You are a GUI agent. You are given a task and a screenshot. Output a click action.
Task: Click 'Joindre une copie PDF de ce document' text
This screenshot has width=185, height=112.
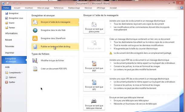[x=139, y=60]
